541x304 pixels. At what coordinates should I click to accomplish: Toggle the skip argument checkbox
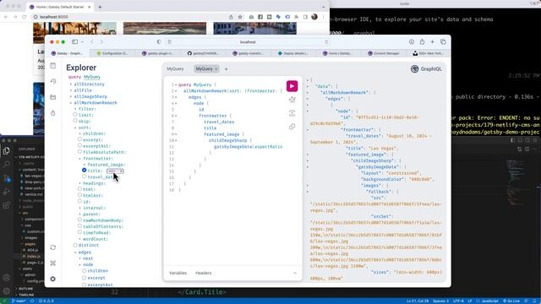point(75,121)
